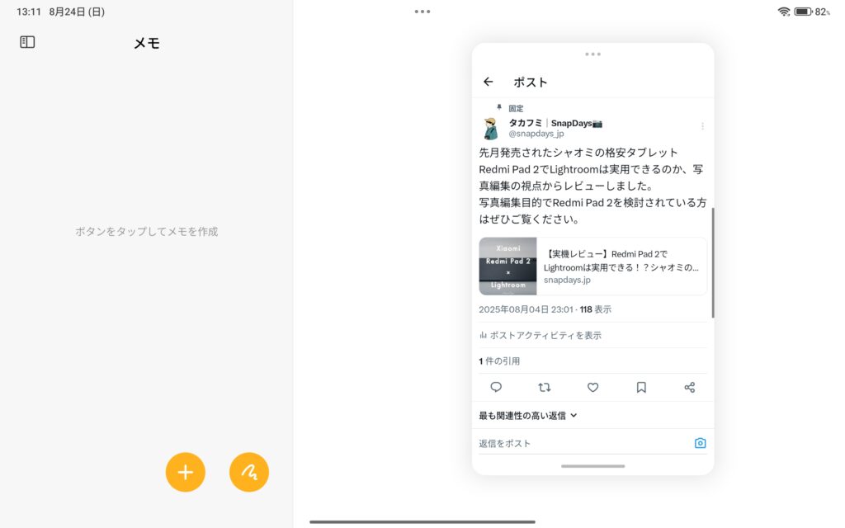Reply to the pinned post

496,387
